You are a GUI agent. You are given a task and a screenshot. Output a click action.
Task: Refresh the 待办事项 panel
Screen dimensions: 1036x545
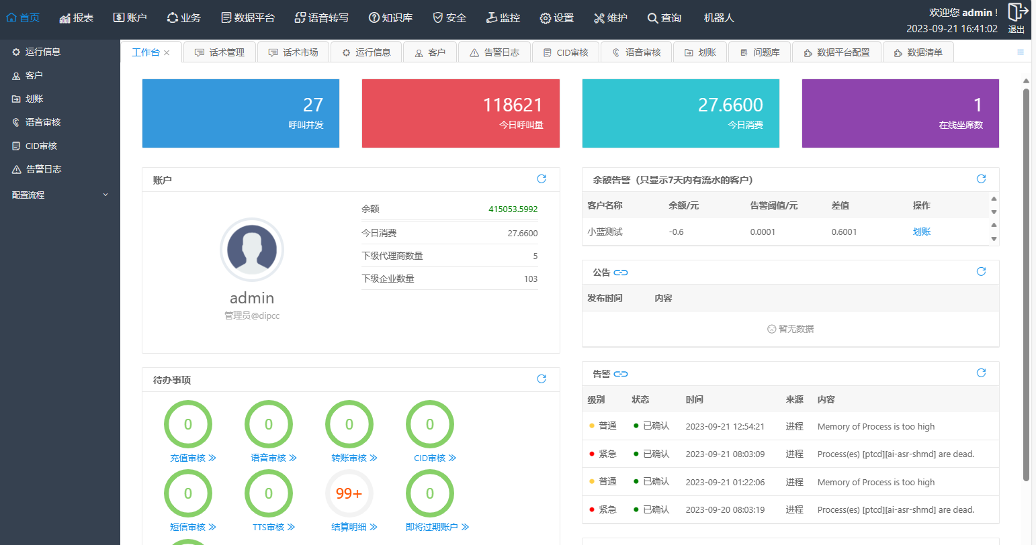click(x=542, y=379)
